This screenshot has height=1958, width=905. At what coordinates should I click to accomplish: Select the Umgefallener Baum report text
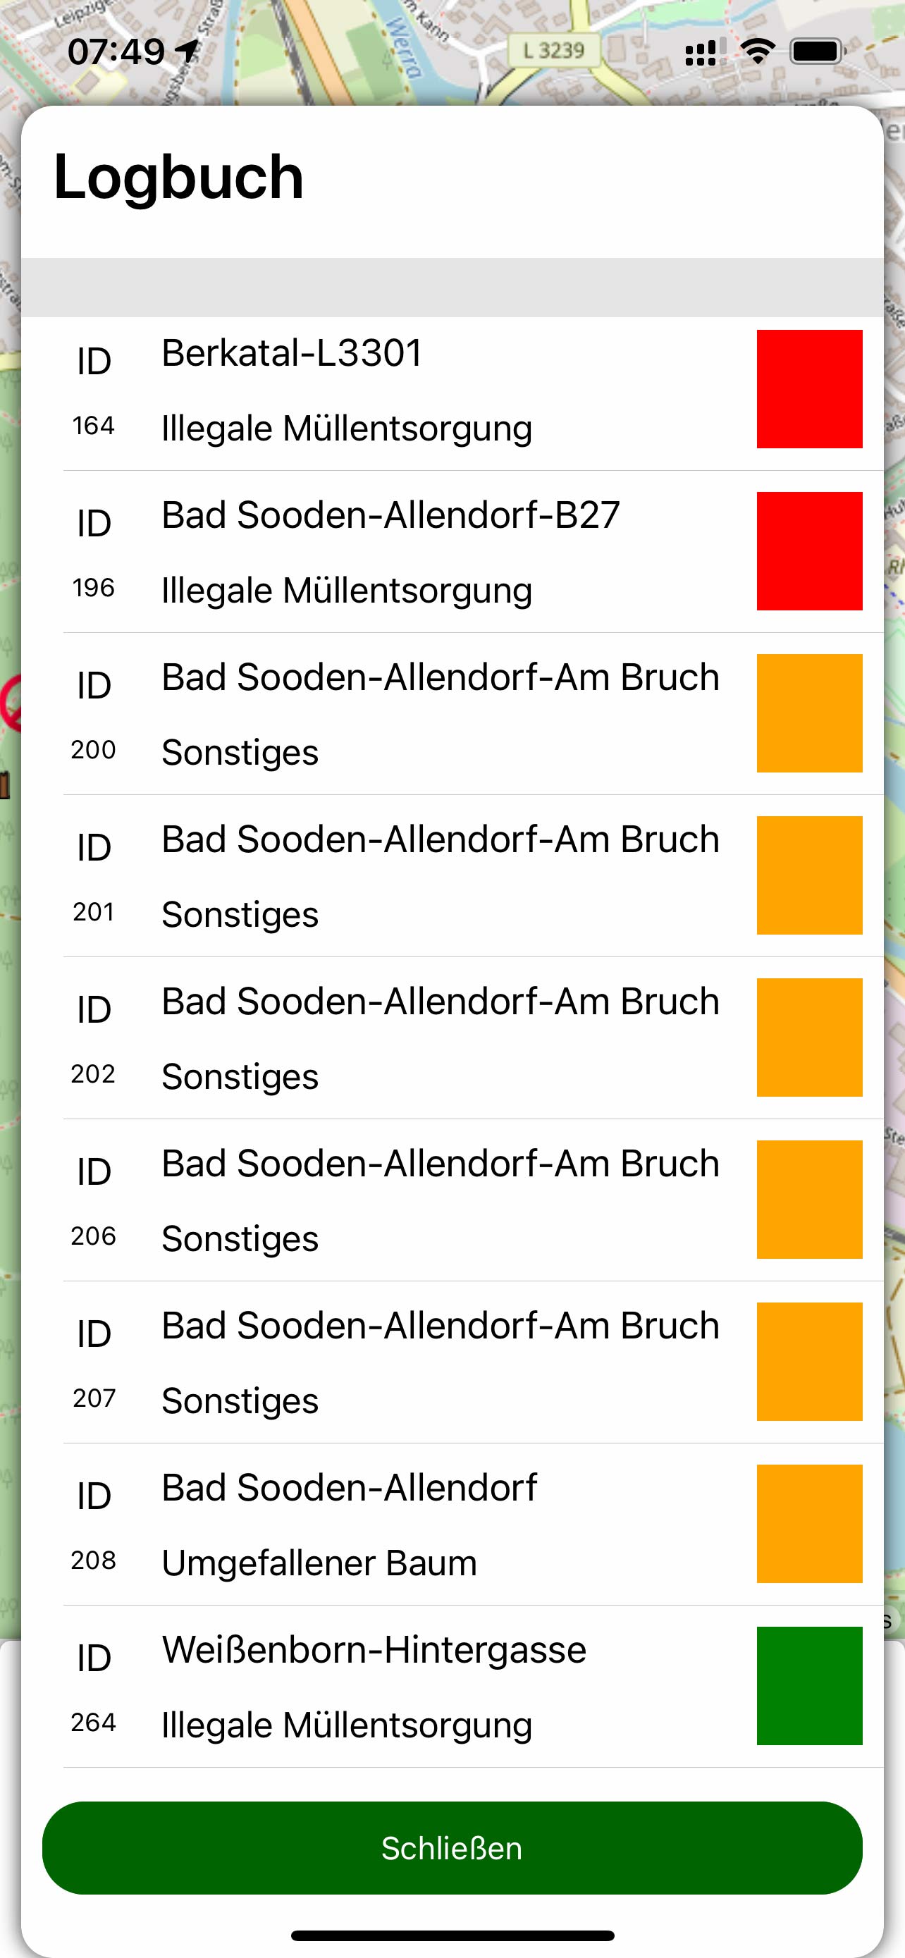tap(319, 1563)
